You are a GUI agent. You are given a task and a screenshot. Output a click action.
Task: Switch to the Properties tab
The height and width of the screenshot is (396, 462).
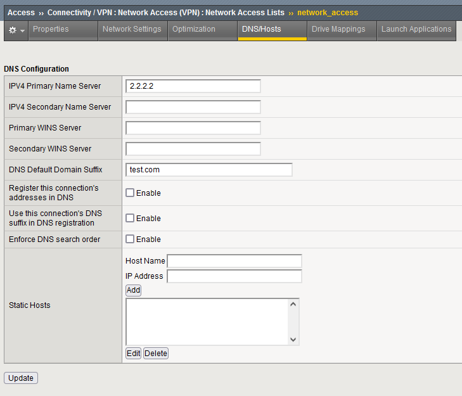(51, 29)
